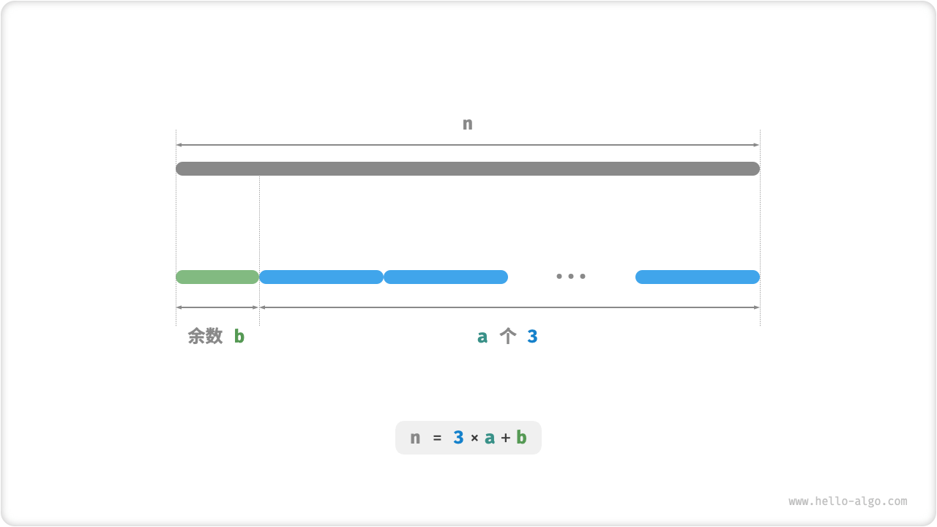
Task: Click the rightmost blue segment
Action: point(698,277)
